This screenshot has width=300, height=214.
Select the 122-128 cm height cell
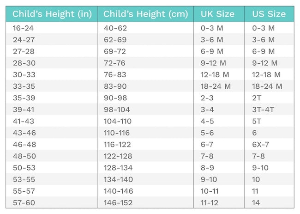(118, 156)
